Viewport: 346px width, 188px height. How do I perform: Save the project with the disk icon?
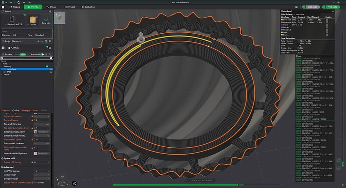[x=19, y=2]
